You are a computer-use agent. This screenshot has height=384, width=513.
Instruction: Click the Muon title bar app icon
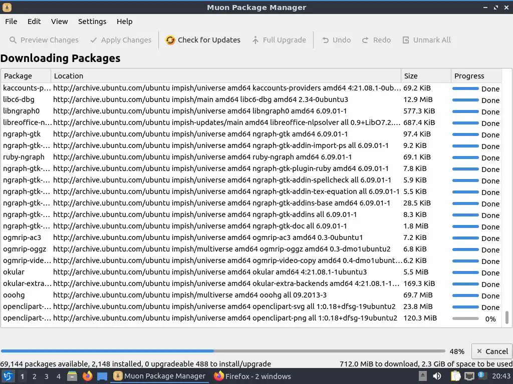pos(7,7)
